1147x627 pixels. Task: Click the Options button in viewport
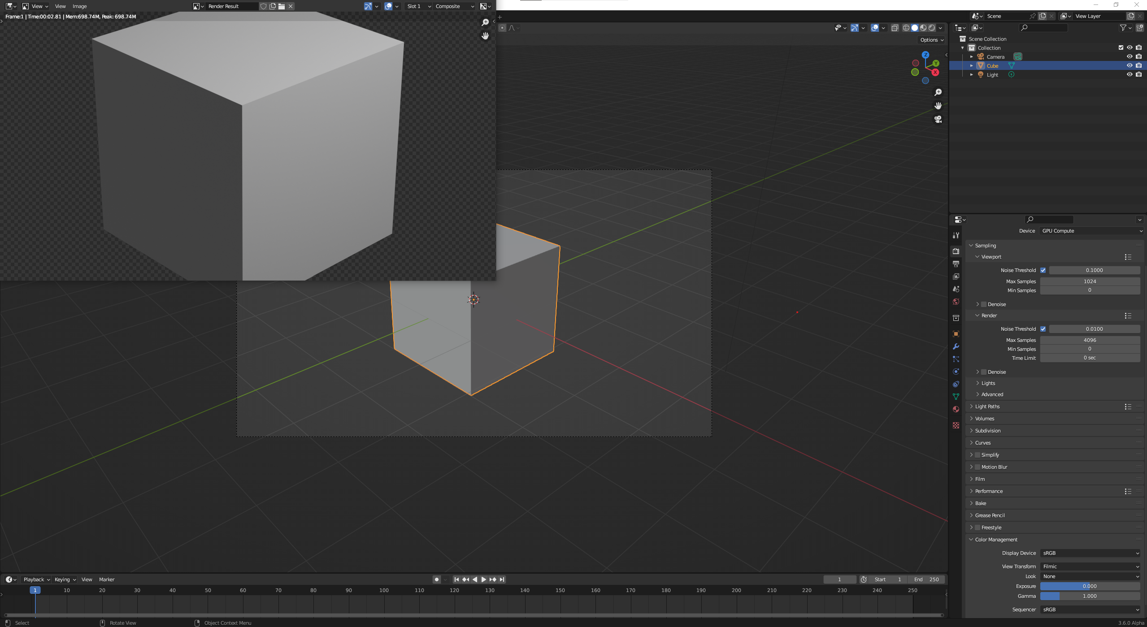point(932,40)
